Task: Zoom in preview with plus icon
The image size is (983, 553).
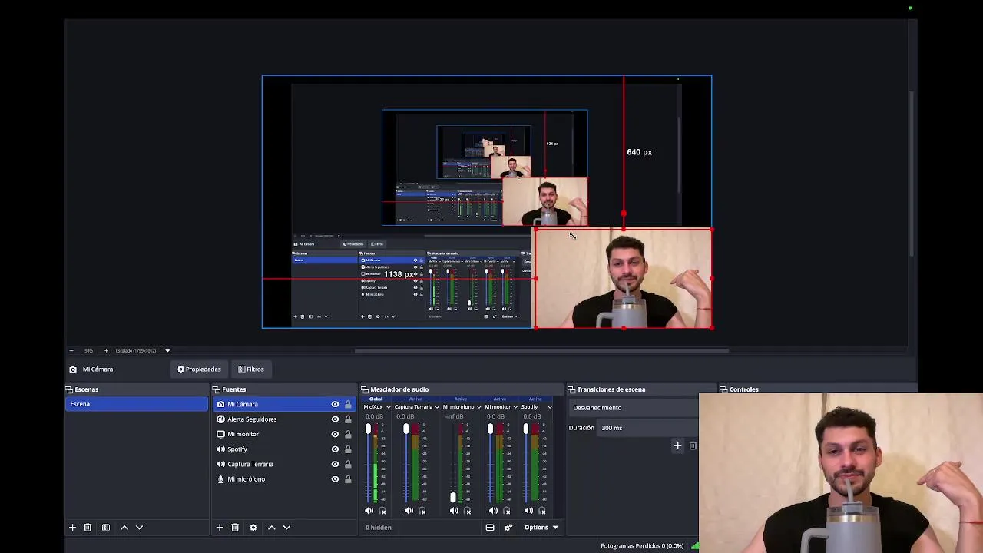Action: 106,351
